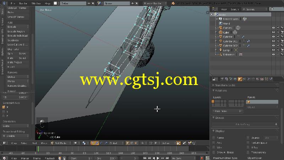The height and width of the screenshot is (160, 284).
Task: Open the Scene properties tab
Action: click(x=231, y=79)
